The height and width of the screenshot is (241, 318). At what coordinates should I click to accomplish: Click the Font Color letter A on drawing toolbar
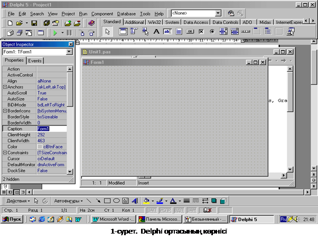coord(173,201)
